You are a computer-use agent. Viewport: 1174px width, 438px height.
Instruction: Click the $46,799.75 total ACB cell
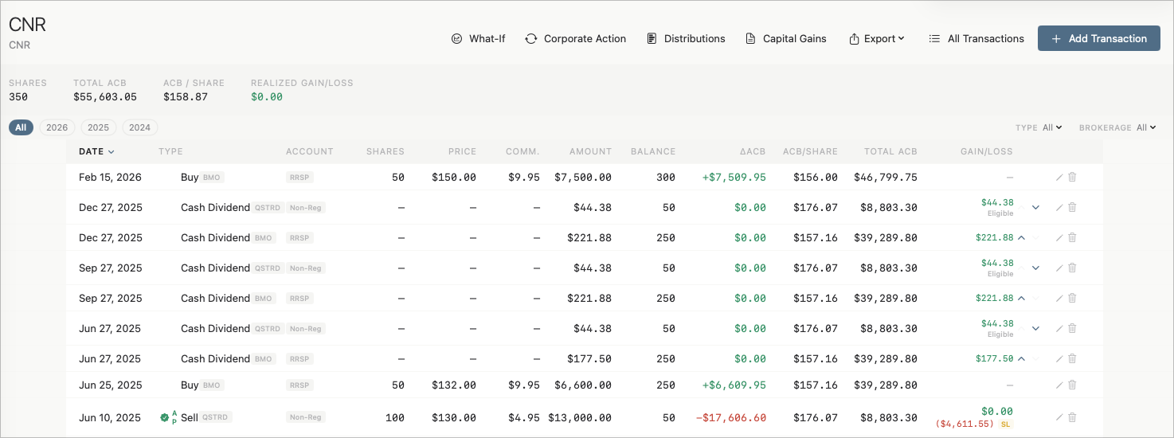[885, 178]
